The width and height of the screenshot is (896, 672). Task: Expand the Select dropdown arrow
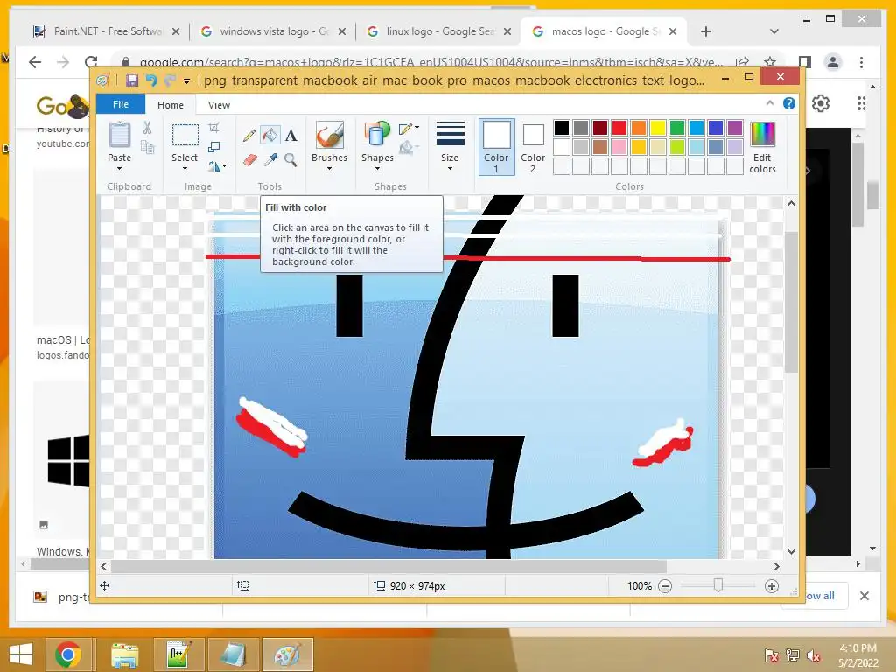coord(185,169)
